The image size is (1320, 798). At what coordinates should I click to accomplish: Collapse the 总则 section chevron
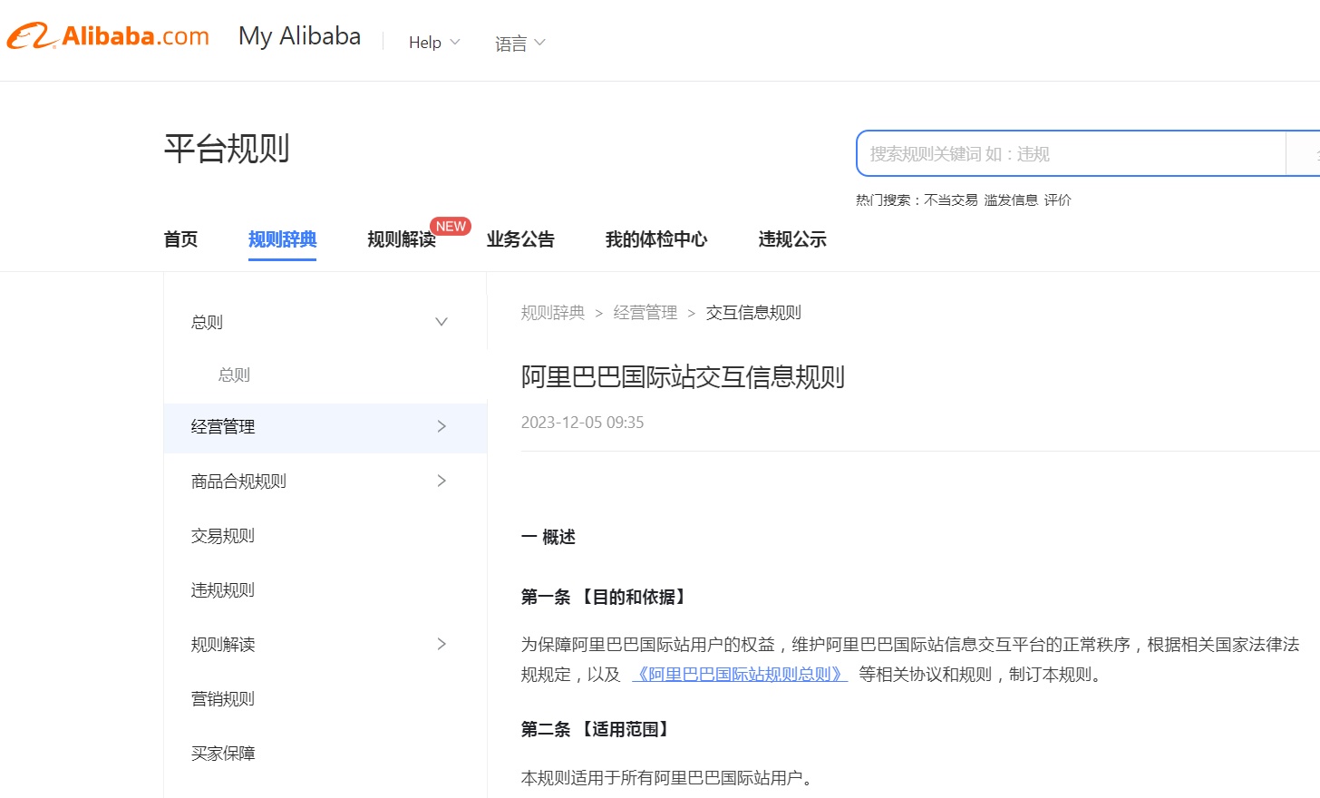click(x=442, y=322)
